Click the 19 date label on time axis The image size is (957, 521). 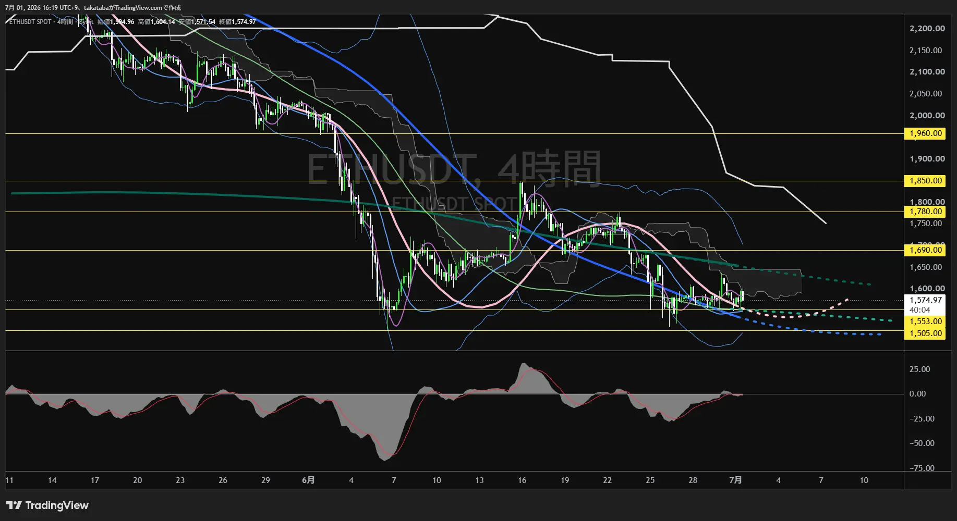point(565,480)
